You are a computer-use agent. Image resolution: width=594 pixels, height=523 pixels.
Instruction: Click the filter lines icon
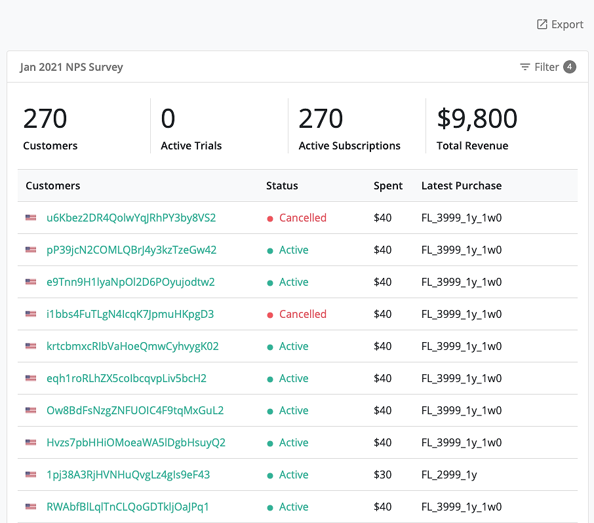[x=525, y=67]
